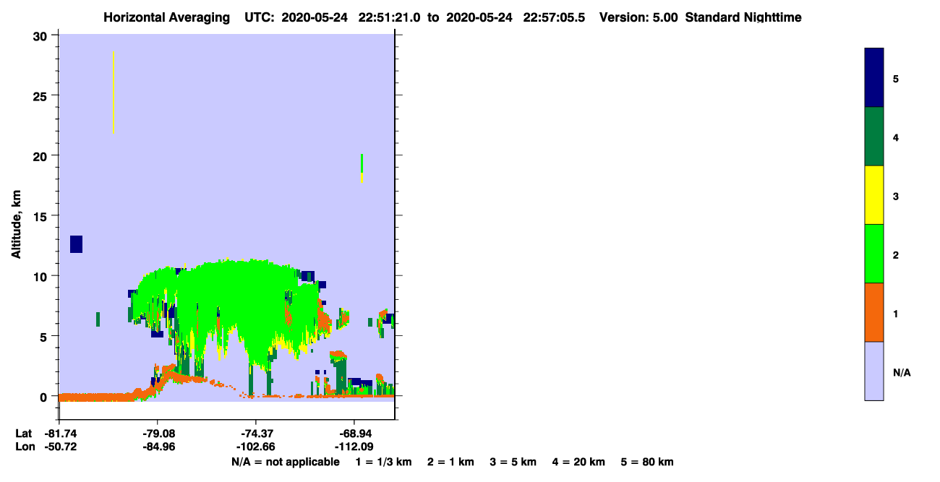
Task: Click the latitude value -79.08
Action: click(158, 433)
